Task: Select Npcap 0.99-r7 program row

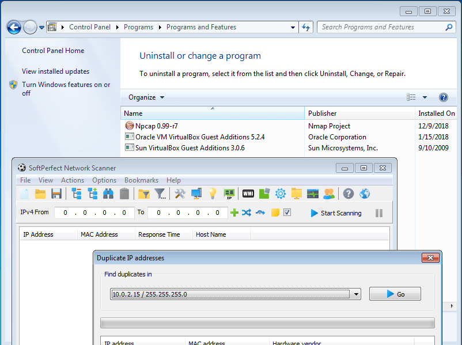Action: (289, 126)
